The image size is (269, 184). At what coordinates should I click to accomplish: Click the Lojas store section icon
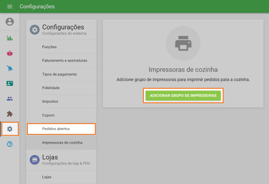coord(35,160)
